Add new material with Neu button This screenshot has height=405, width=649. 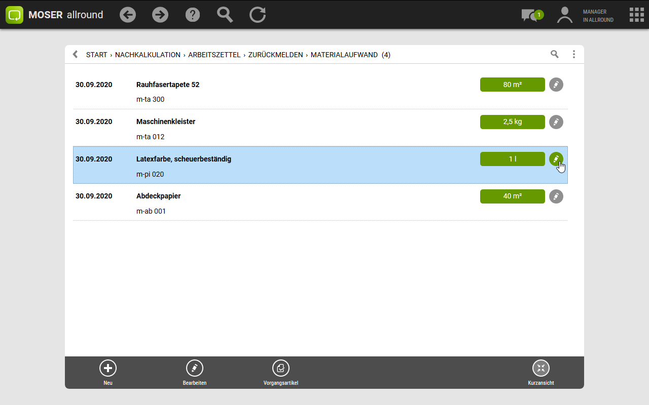click(x=108, y=373)
